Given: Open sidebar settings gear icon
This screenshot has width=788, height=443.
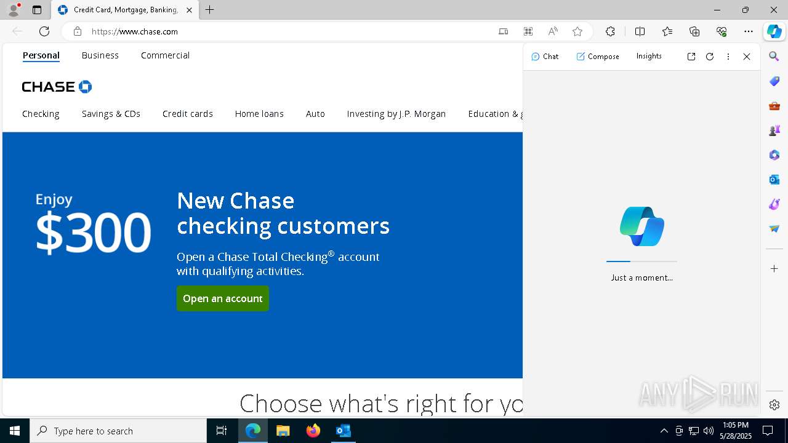Looking at the screenshot, I should coord(774,405).
